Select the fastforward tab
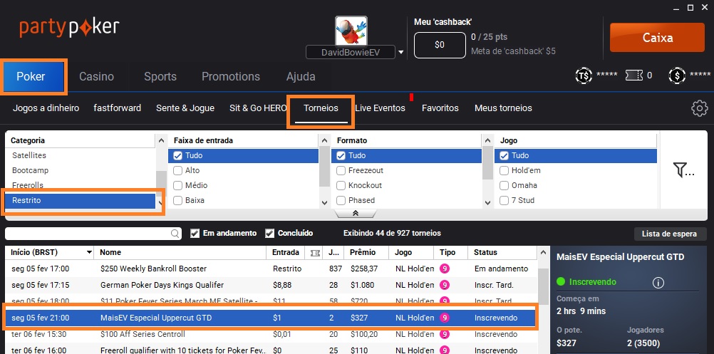714x354 pixels. point(117,108)
